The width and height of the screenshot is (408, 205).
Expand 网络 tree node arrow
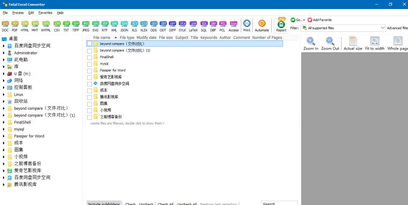point(4,81)
